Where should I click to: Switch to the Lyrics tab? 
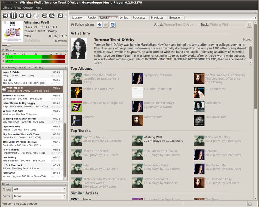[x=124, y=17]
